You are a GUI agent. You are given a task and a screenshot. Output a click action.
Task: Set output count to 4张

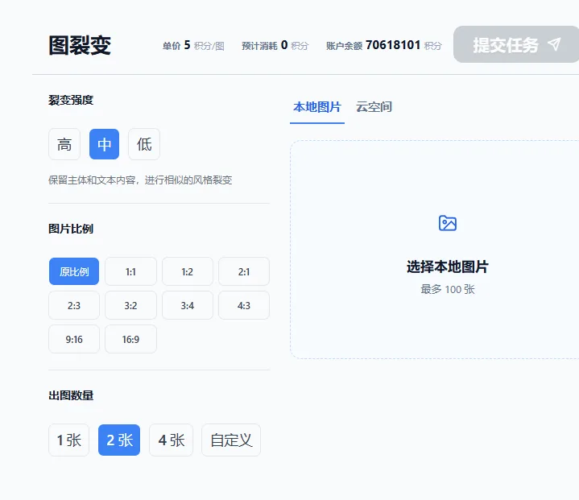pos(171,440)
